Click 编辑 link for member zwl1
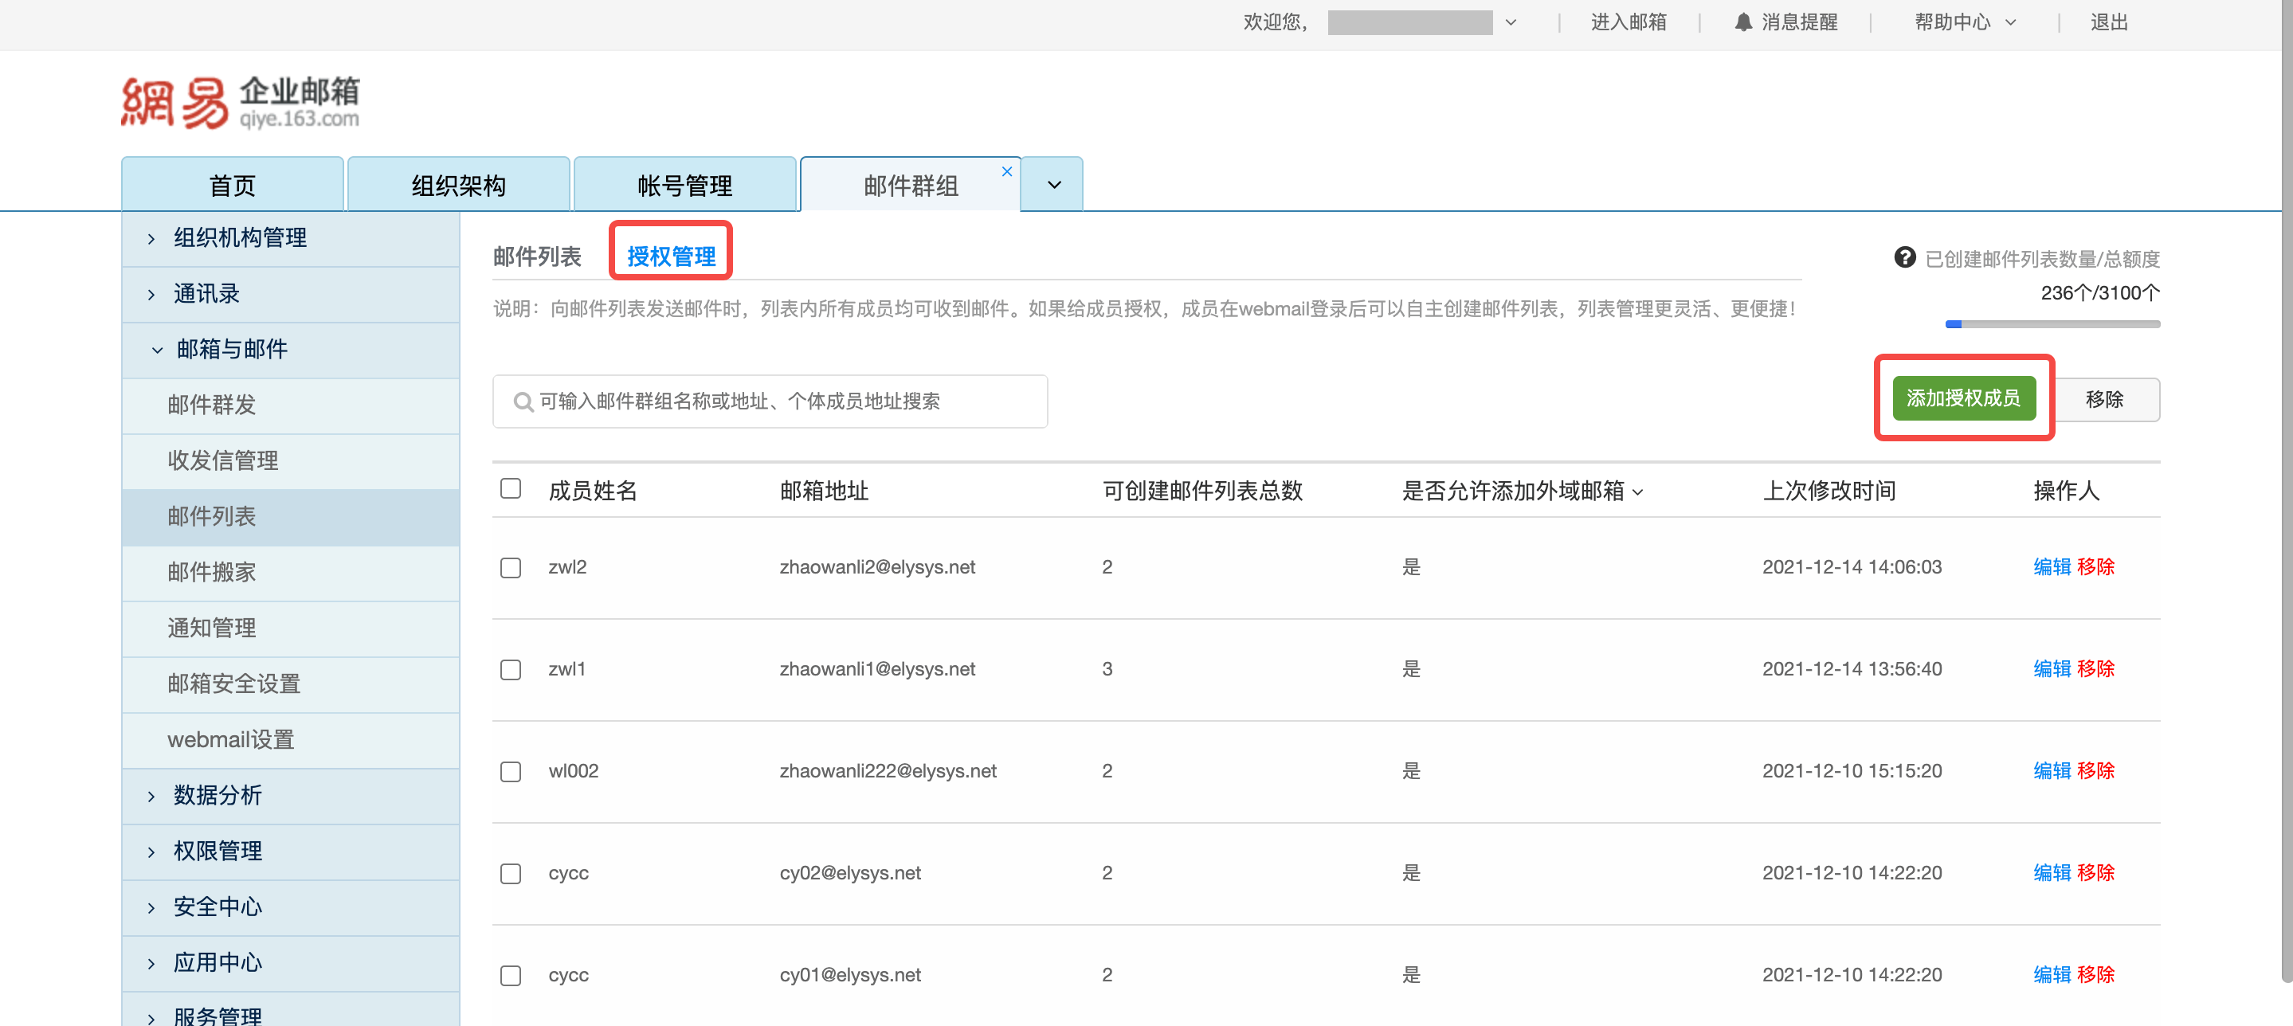Image resolution: width=2293 pixels, height=1026 pixels. tap(2052, 668)
